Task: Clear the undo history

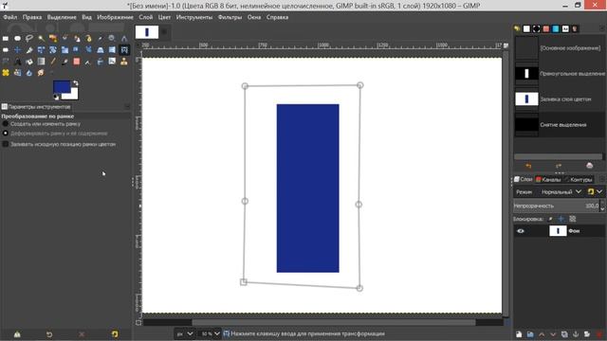Action: tap(589, 166)
